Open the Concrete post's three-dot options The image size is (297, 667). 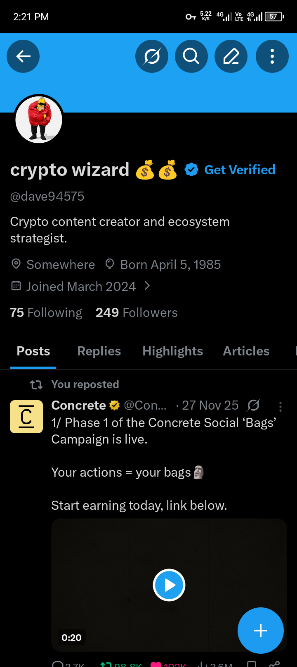pyautogui.click(x=280, y=407)
